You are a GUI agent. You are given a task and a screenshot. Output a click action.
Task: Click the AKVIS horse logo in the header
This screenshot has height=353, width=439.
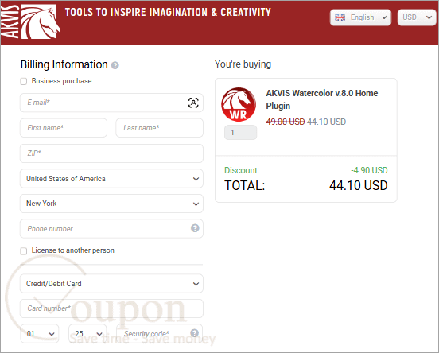coord(30,21)
